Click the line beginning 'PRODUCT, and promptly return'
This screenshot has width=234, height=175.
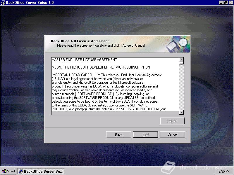[x=109, y=109]
